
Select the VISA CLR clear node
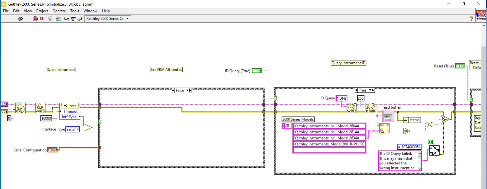coord(40,108)
